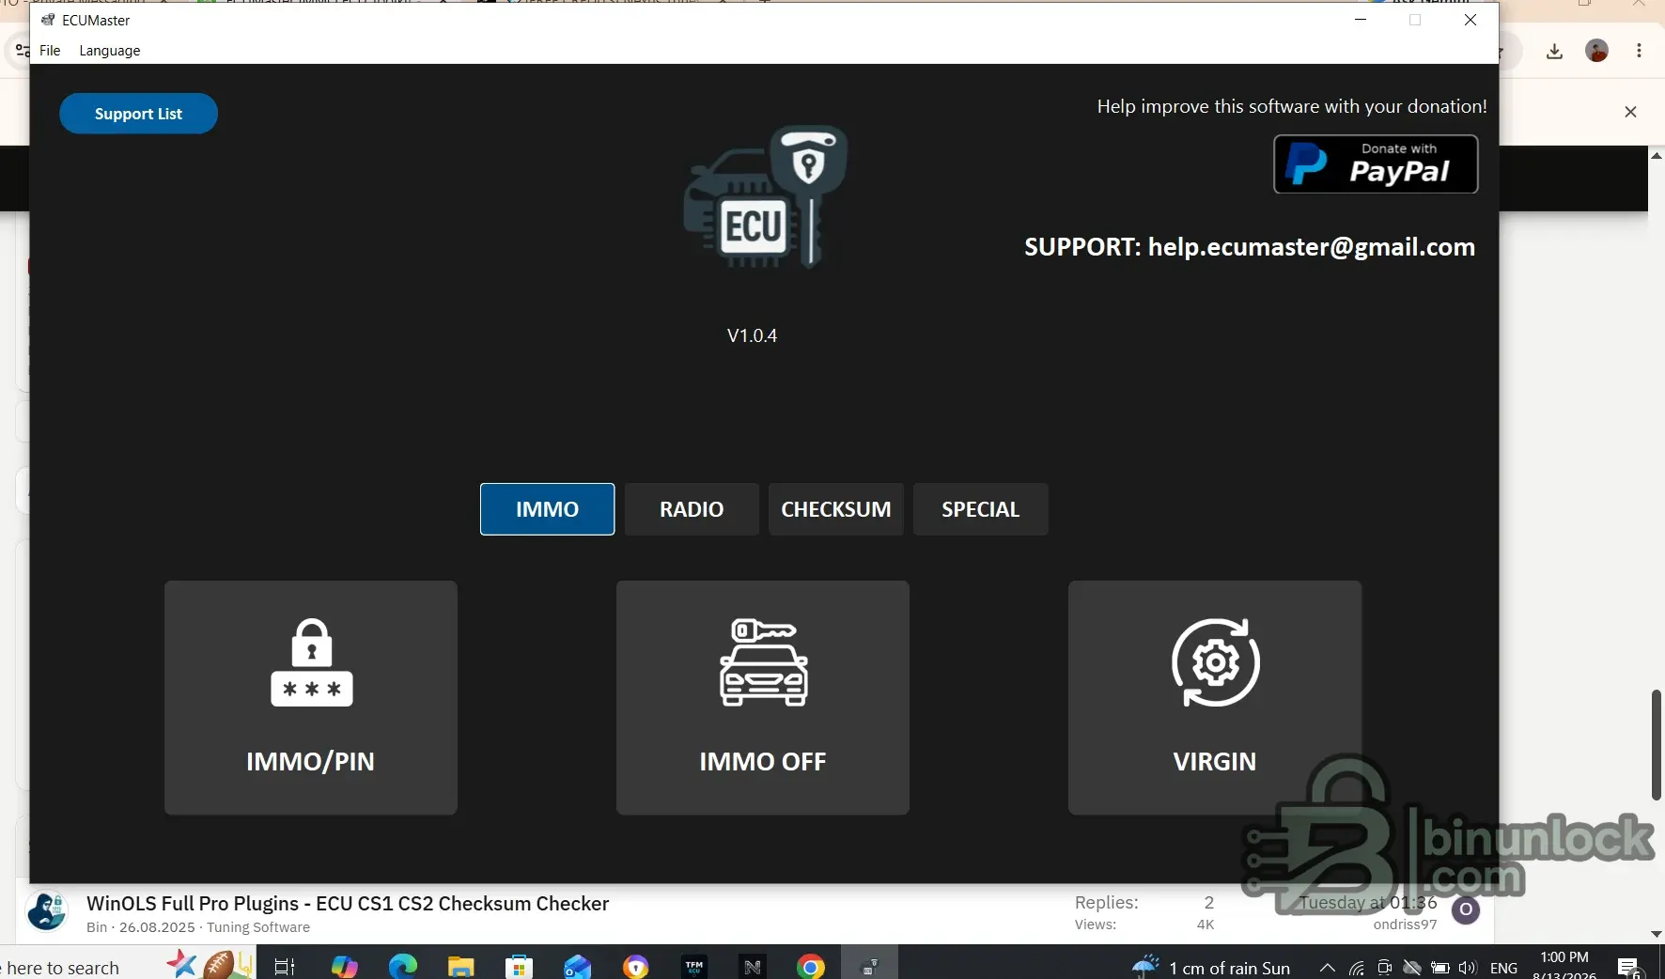Open the VIRGIN function tile
1665x979 pixels.
pyautogui.click(x=1215, y=697)
